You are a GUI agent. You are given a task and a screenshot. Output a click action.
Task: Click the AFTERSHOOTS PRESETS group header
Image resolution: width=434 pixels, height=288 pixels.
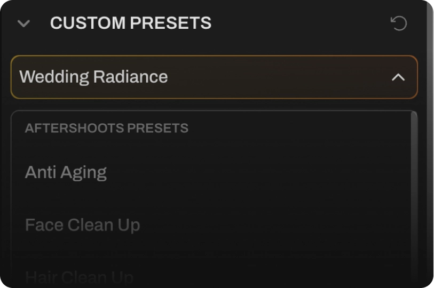(106, 129)
